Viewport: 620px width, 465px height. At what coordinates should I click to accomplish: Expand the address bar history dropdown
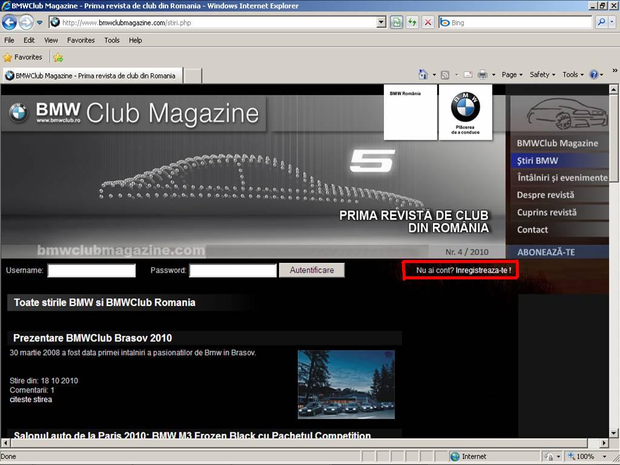tap(381, 22)
